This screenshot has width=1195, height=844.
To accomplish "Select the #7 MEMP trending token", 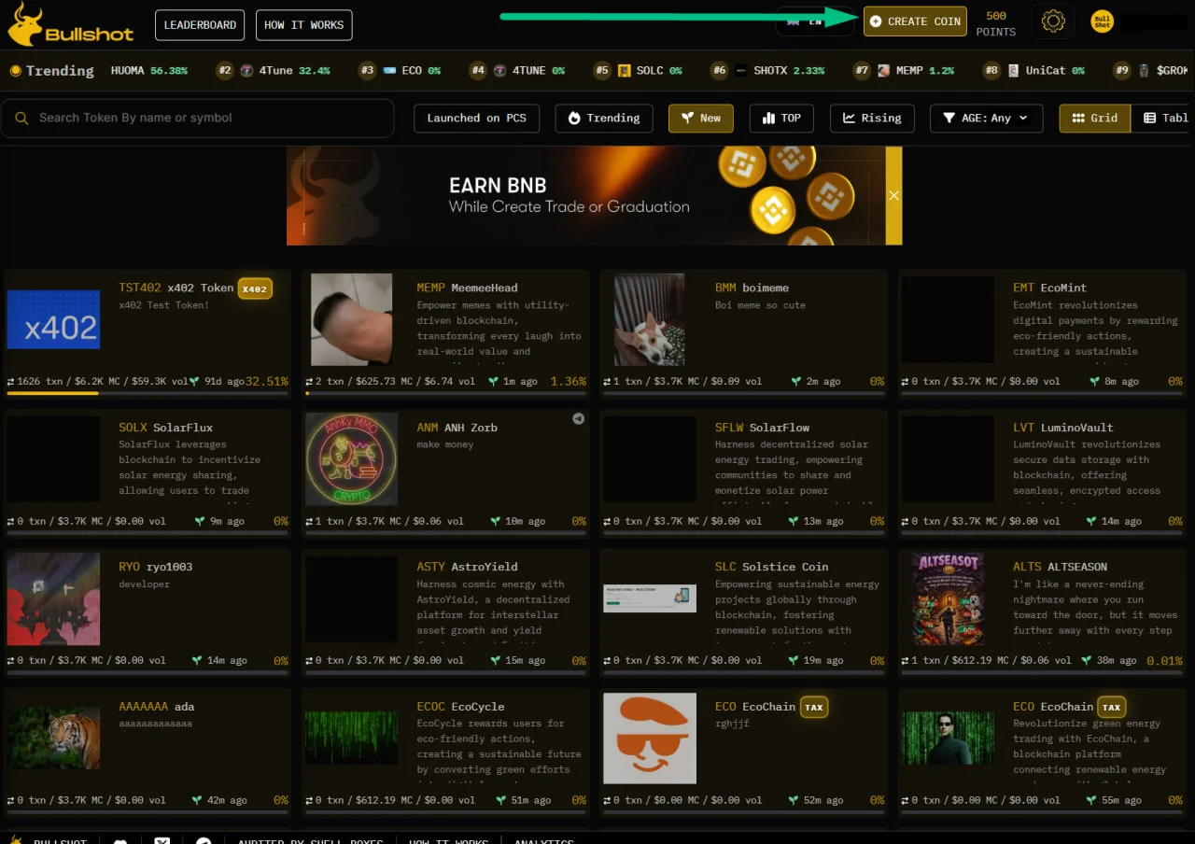I will click(x=904, y=70).
